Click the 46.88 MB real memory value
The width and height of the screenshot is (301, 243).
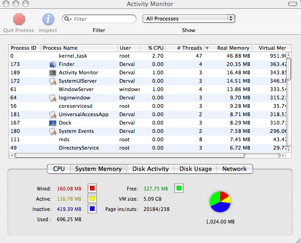[x=239, y=56]
